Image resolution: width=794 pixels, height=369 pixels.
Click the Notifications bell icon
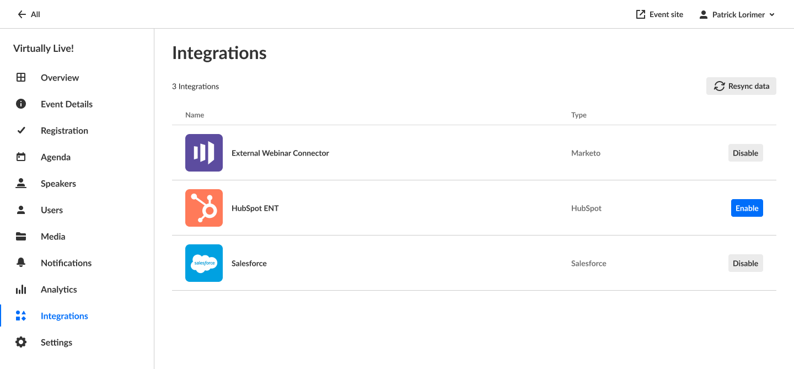(x=21, y=263)
